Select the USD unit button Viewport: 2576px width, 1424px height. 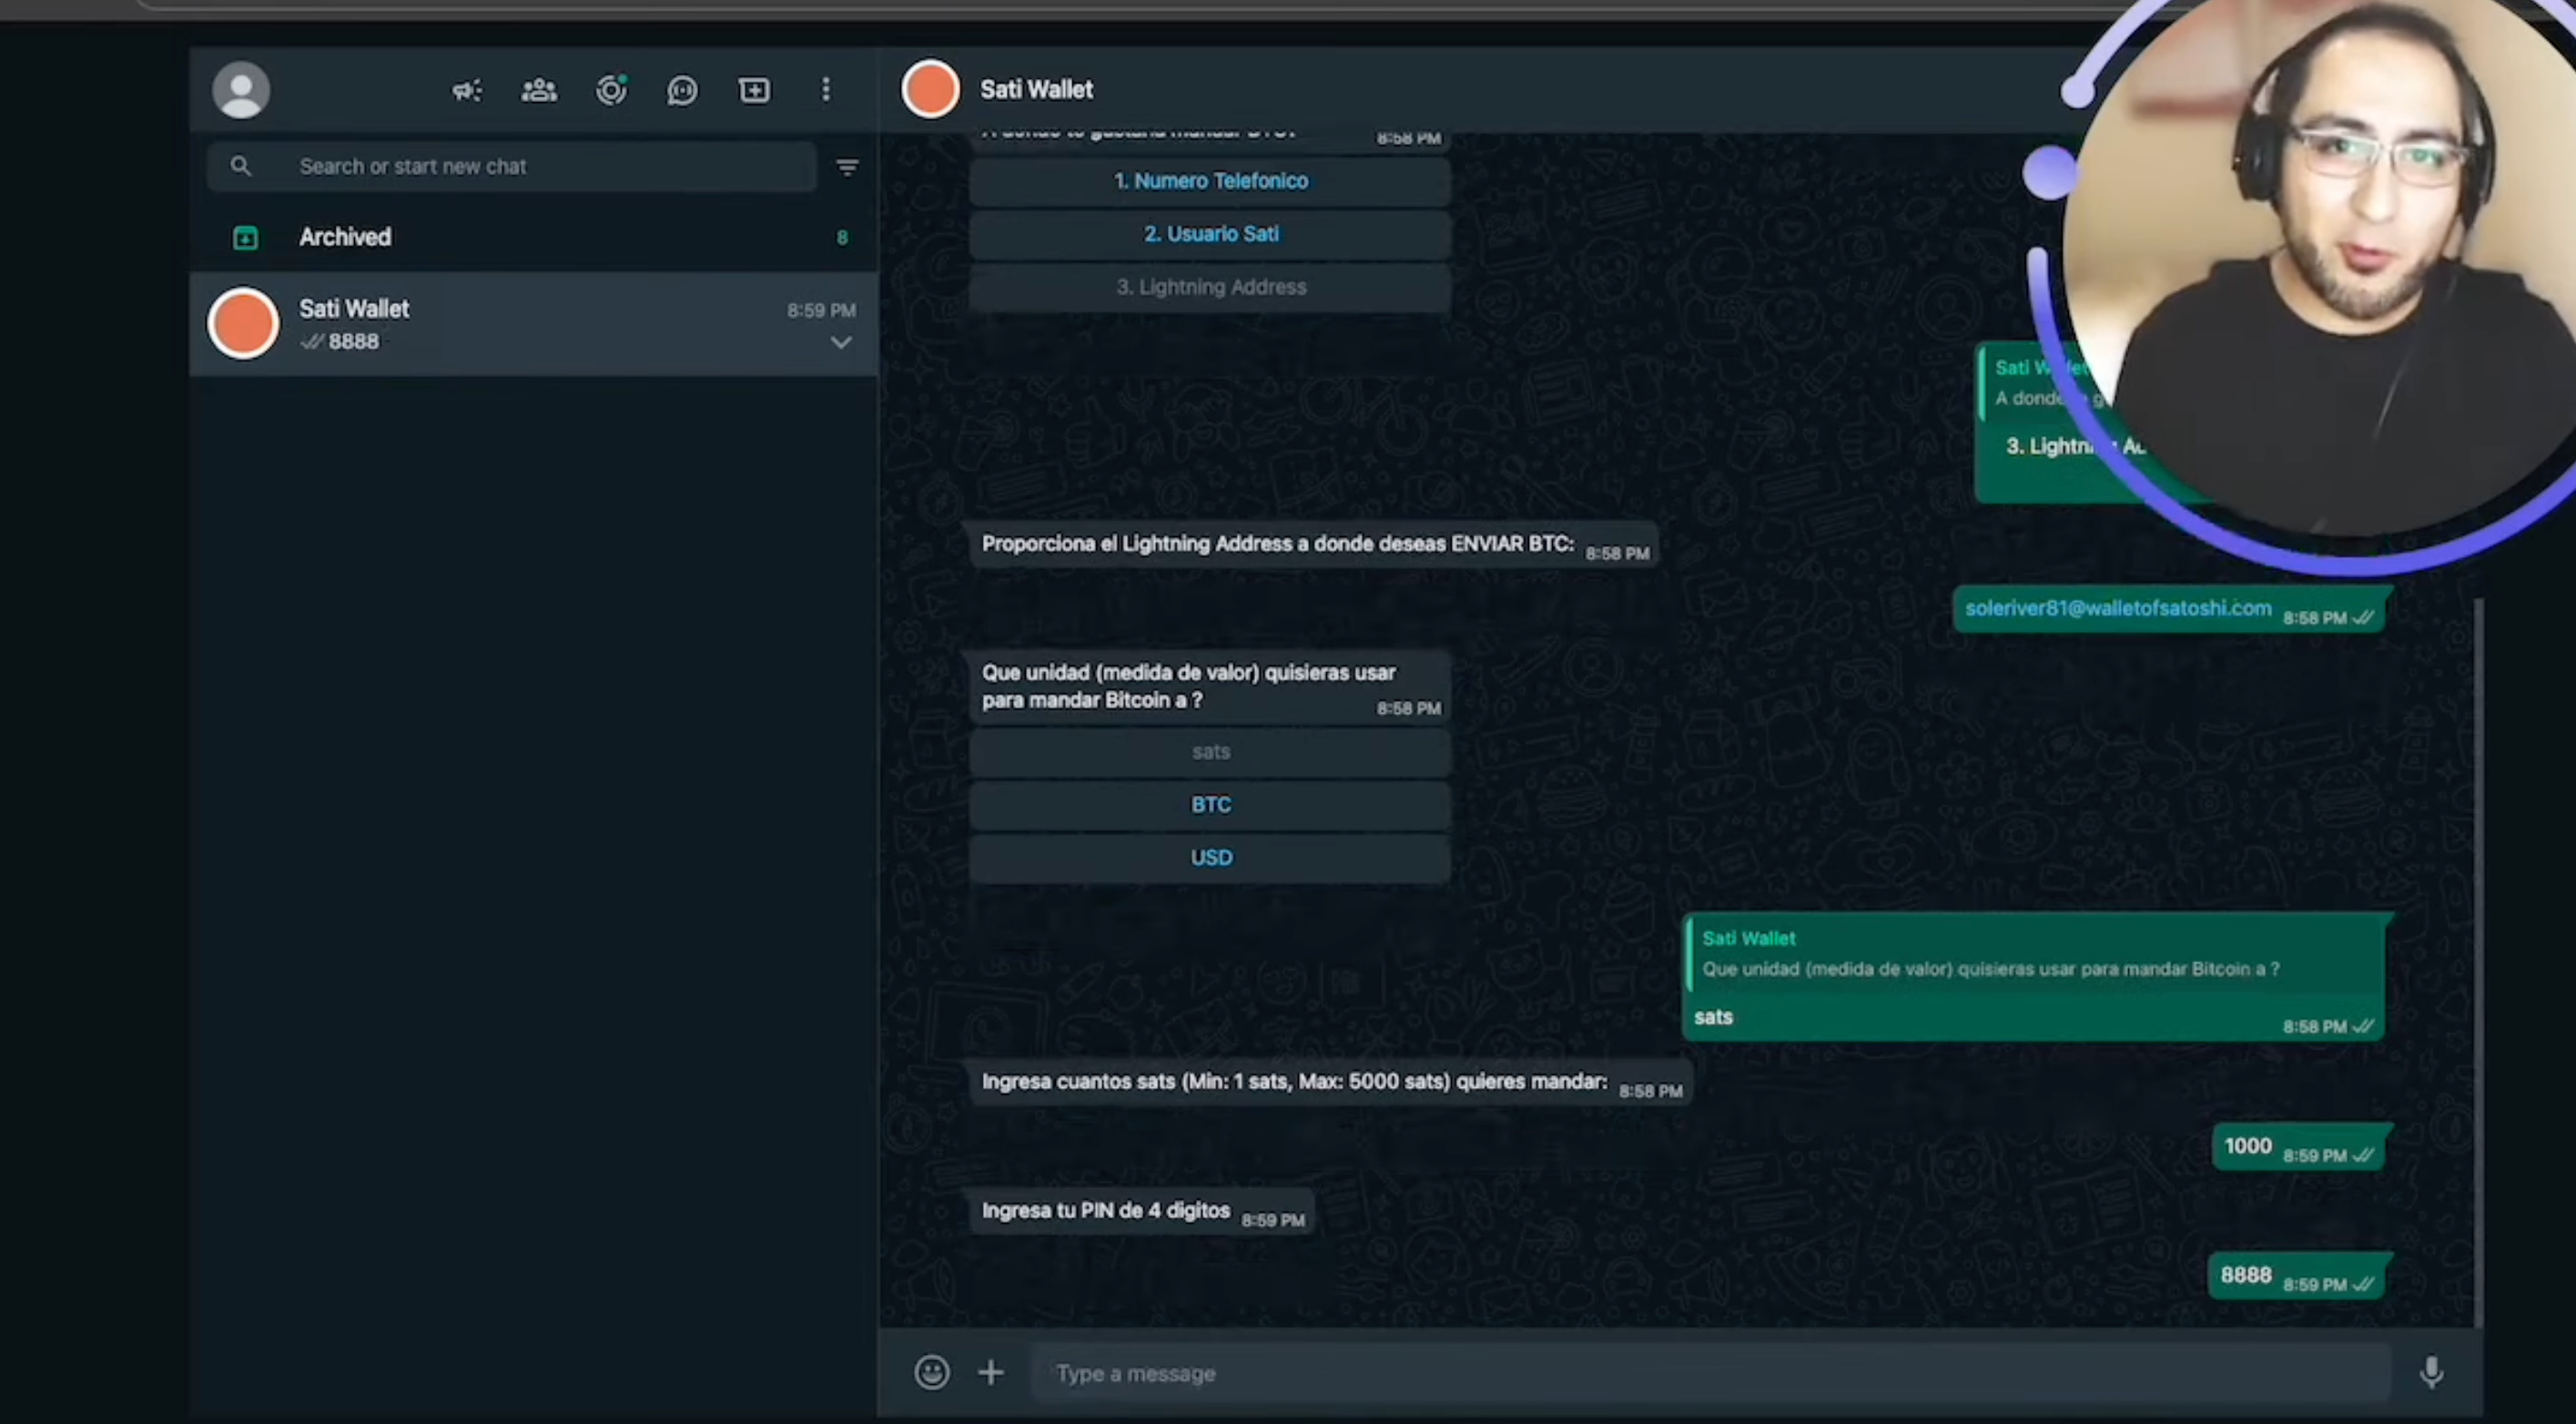[x=1210, y=858]
